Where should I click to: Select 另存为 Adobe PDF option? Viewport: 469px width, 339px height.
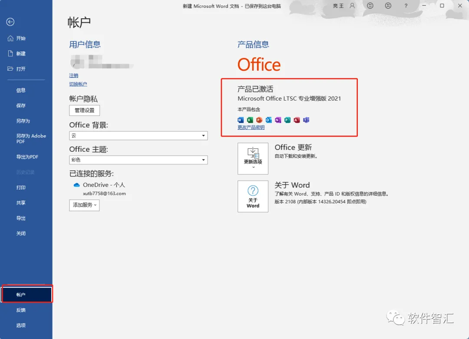[31, 138]
